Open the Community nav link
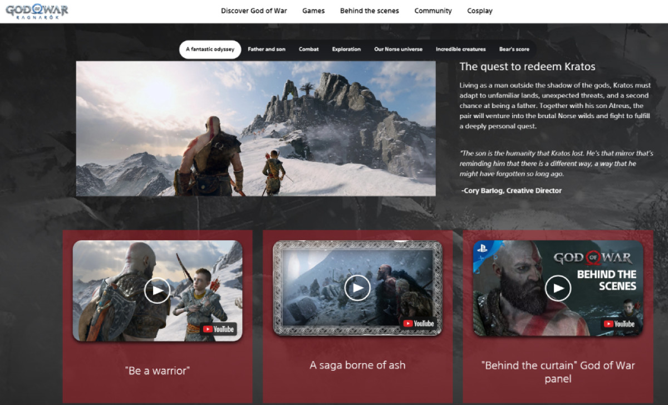Image resolution: width=668 pixels, height=405 pixels. tap(433, 11)
